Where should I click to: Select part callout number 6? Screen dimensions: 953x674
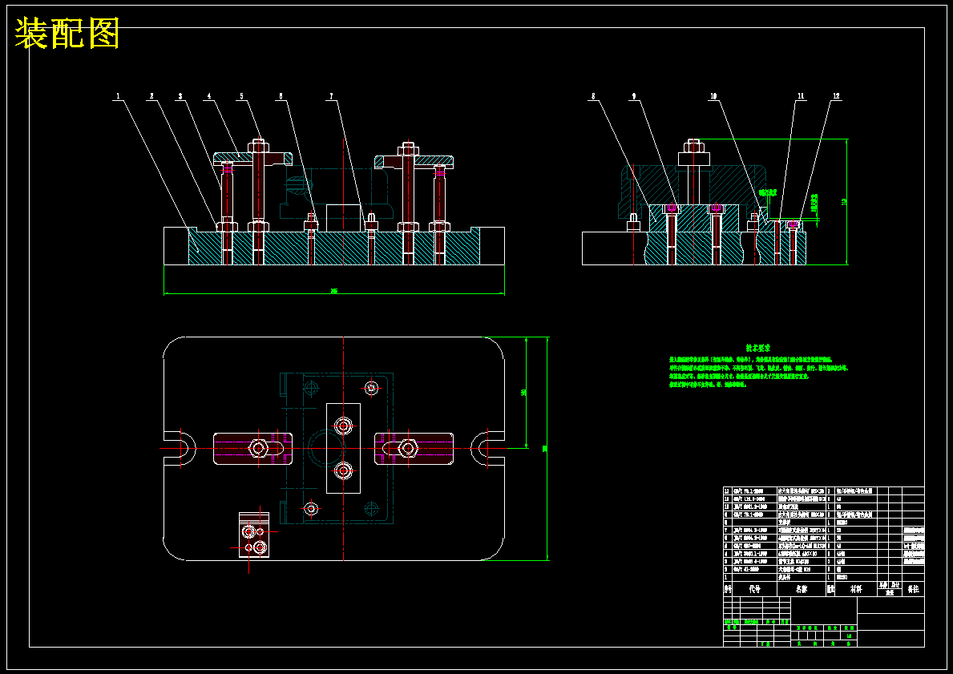coord(281,95)
